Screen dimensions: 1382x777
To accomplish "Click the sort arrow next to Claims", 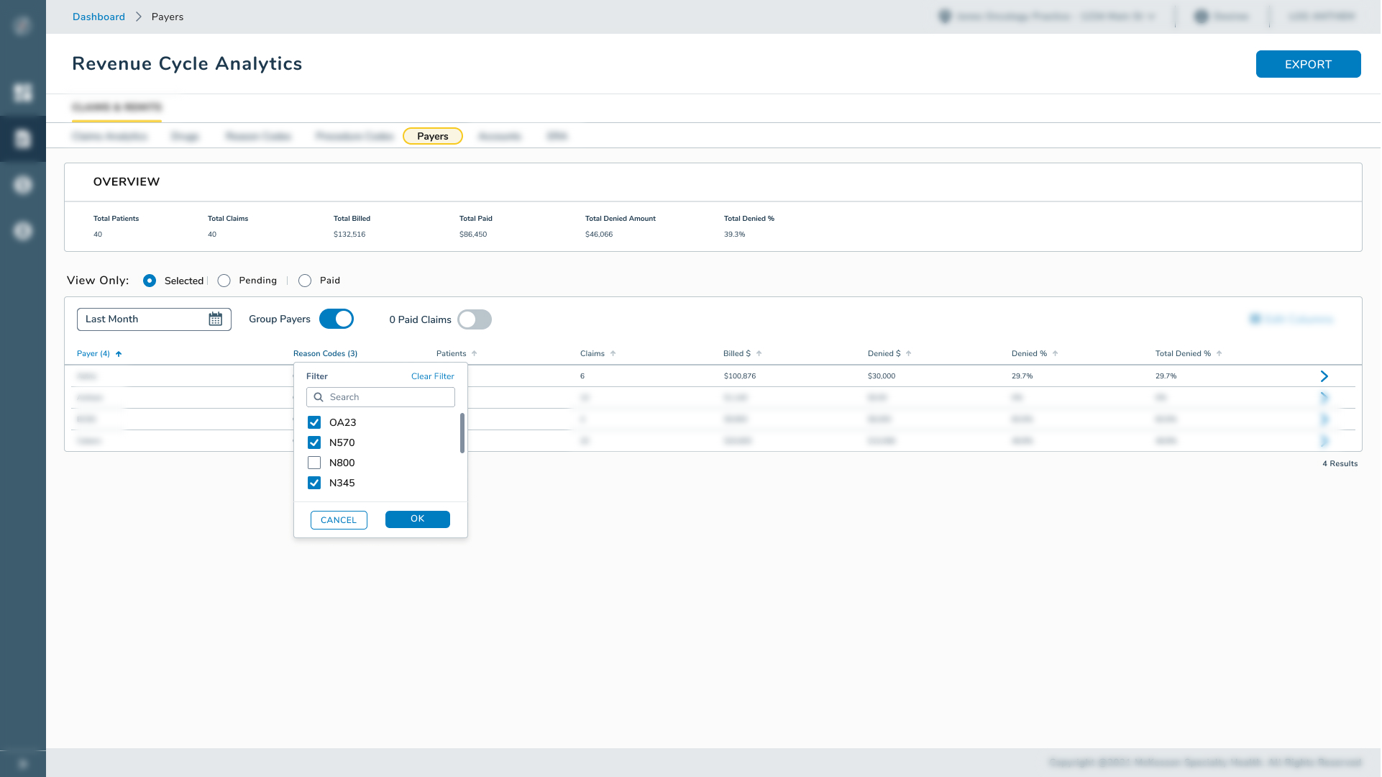I will click(613, 354).
